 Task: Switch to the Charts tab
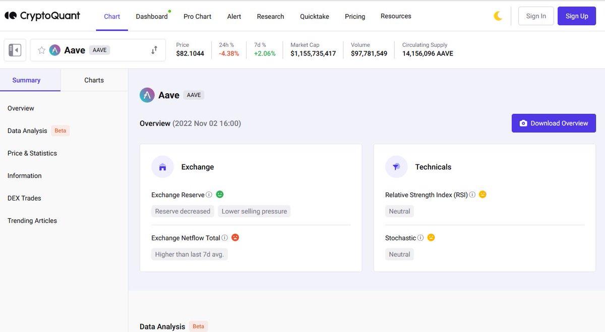(x=94, y=80)
